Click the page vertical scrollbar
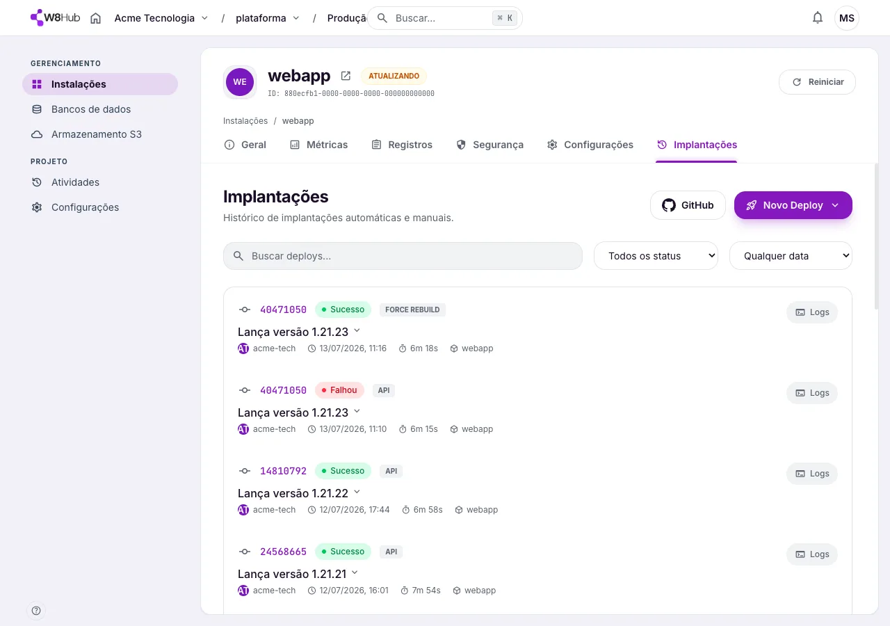 (876, 236)
